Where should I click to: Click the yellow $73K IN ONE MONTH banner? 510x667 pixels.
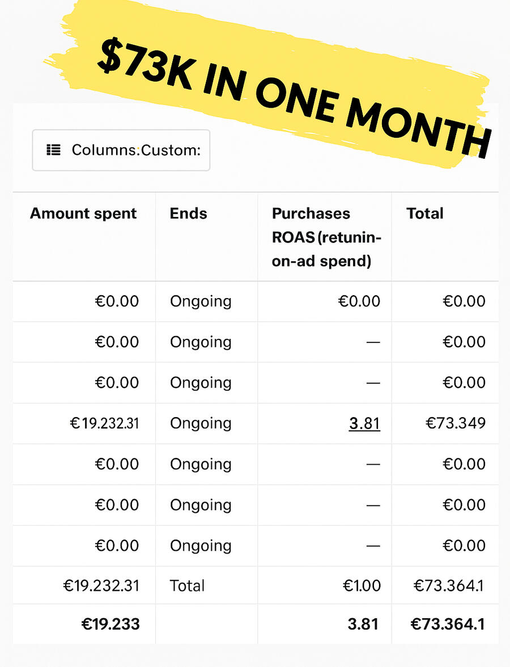pos(283,85)
